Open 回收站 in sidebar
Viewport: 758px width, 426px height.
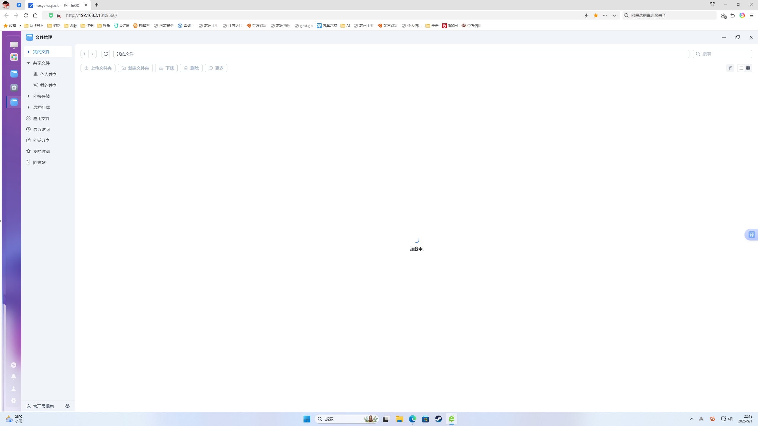click(x=39, y=162)
